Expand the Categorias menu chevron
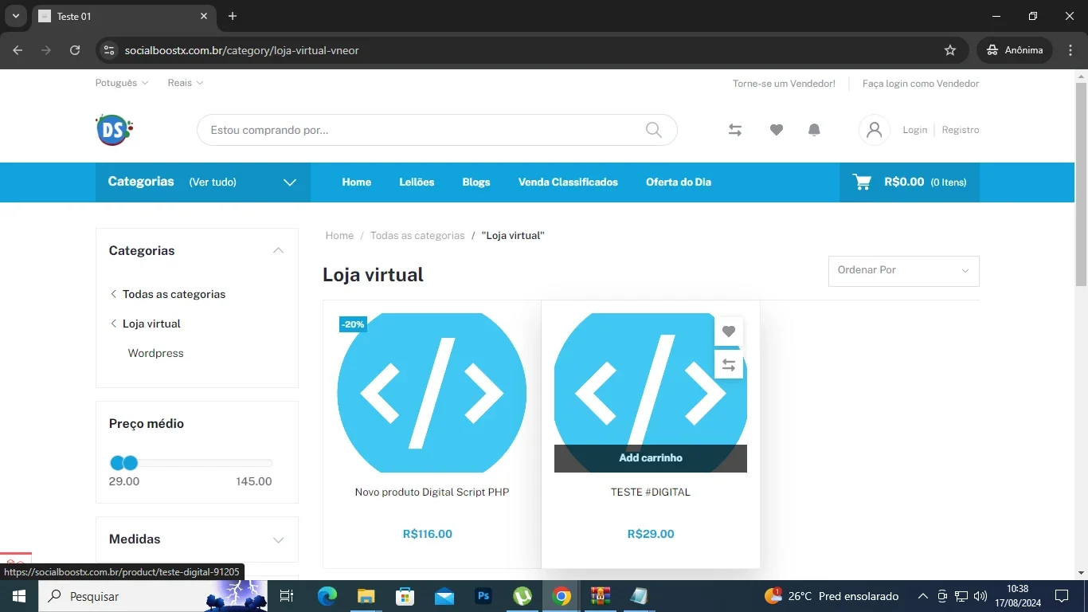This screenshot has height=612, width=1088. tap(290, 182)
